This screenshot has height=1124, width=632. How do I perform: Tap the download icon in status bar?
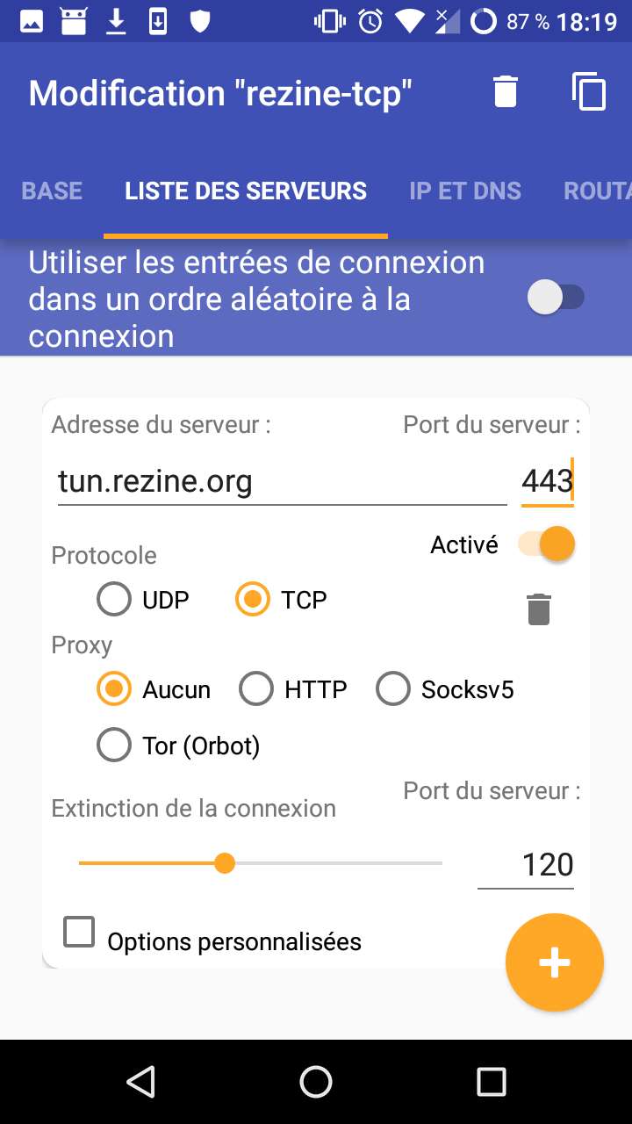[116, 20]
